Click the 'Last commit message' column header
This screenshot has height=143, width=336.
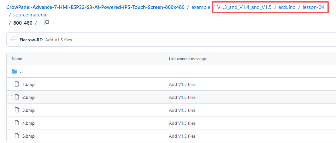tap(187, 58)
